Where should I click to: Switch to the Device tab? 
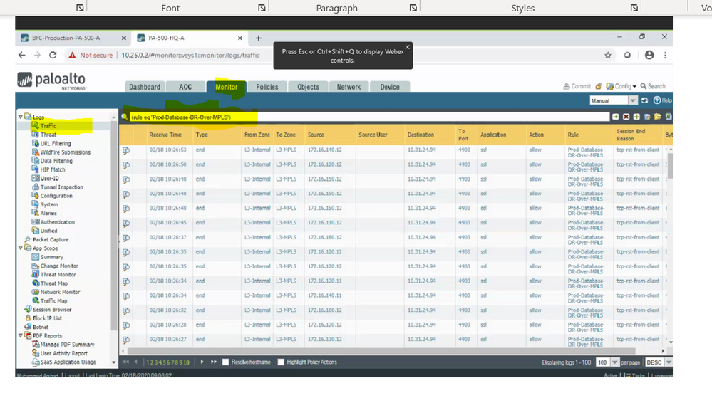click(x=390, y=87)
